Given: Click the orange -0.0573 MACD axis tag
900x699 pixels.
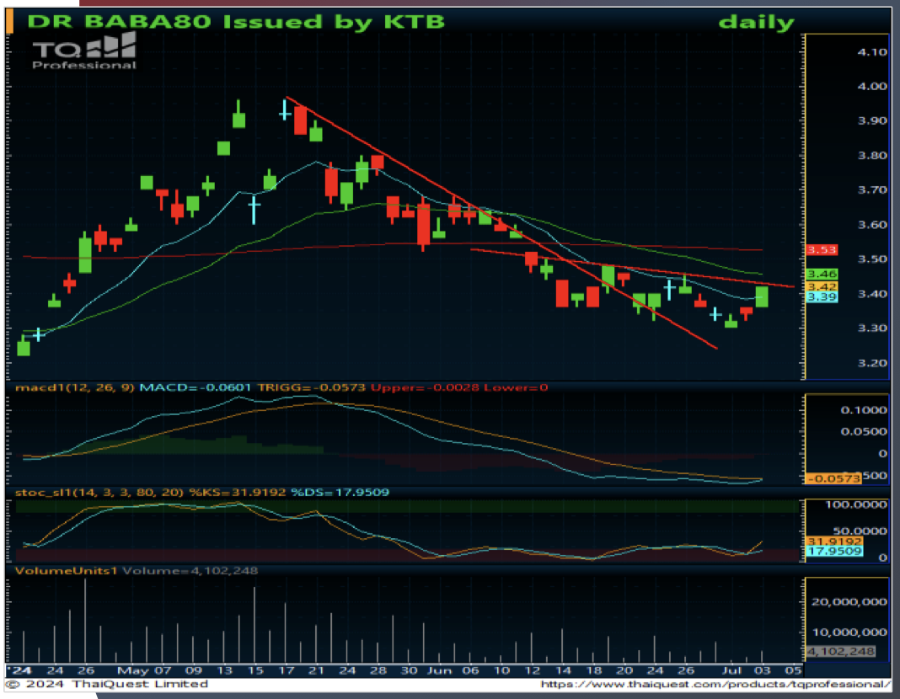Looking at the screenshot, I should click(x=833, y=478).
